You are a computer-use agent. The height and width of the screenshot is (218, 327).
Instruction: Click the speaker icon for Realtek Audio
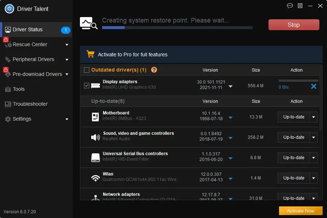(x=96, y=137)
